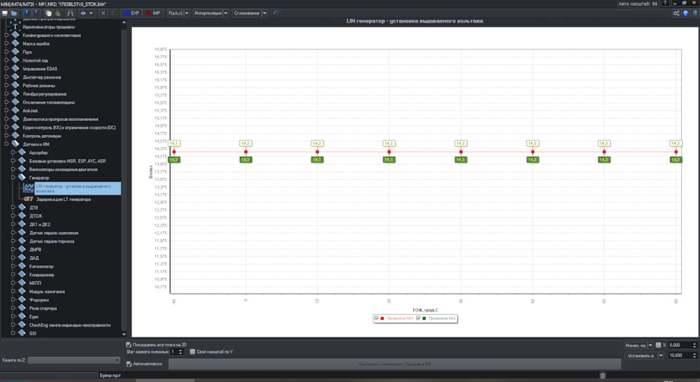700x382 pixels.
Task: Click the help question mark icon
Action: (686, 13)
